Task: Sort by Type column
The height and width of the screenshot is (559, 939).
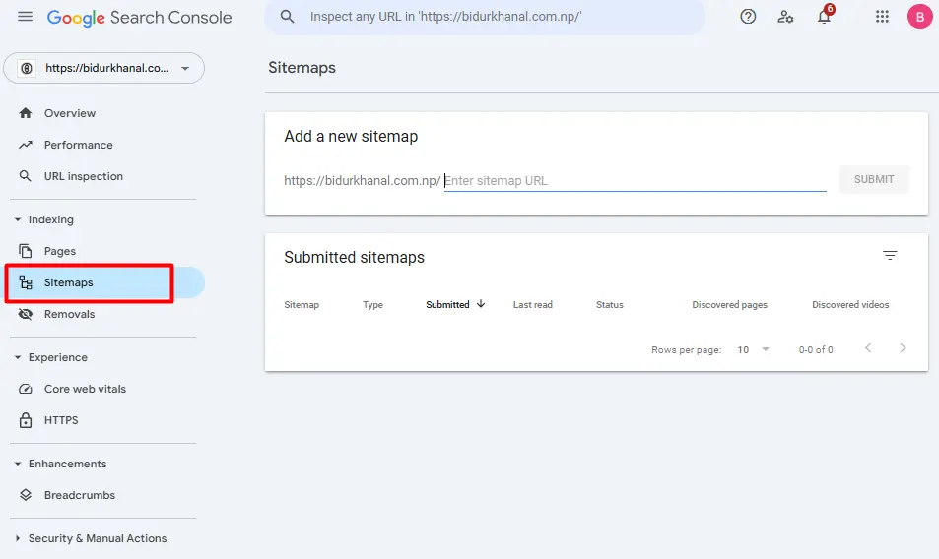Action: 372,305
